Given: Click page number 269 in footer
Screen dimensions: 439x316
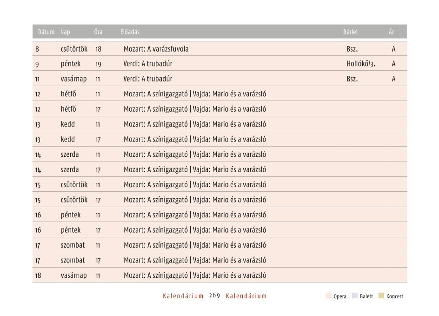Looking at the screenshot, I should point(215,296).
